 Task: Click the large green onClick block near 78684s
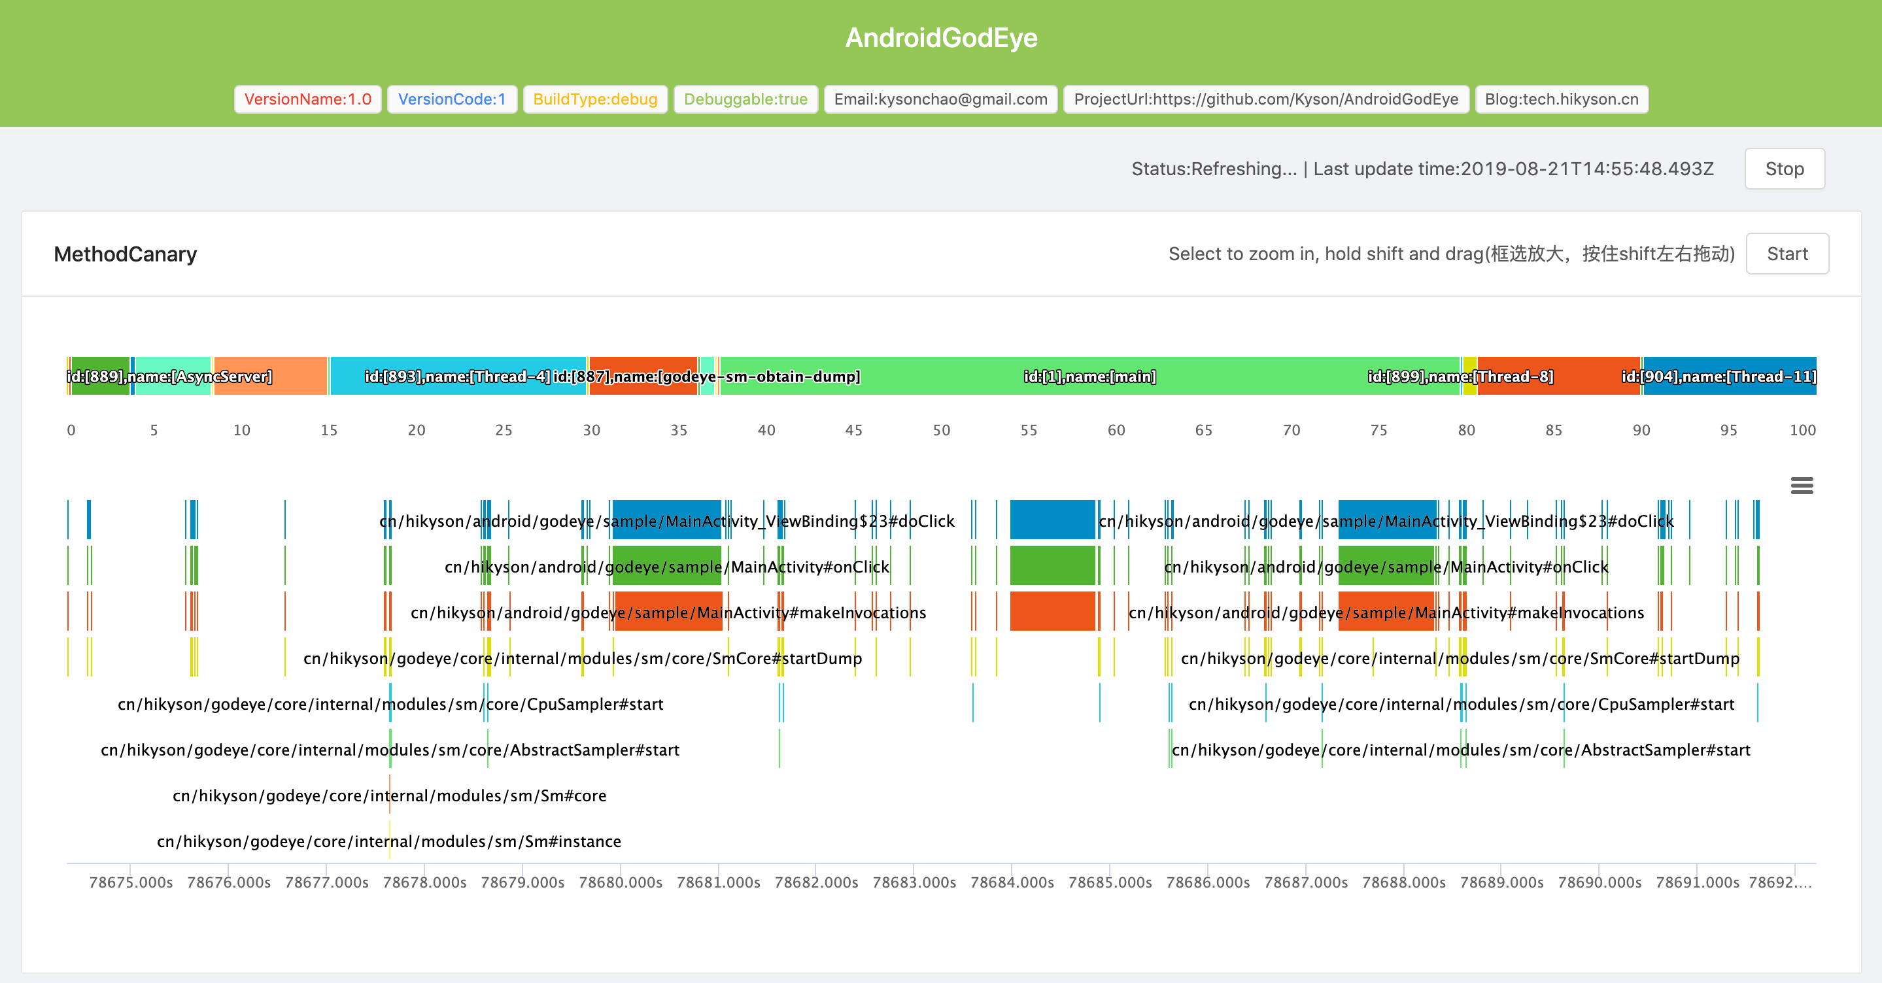pos(1052,565)
